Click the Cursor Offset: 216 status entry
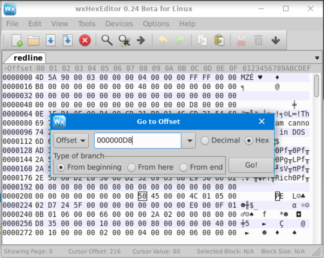 (x=94, y=252)
